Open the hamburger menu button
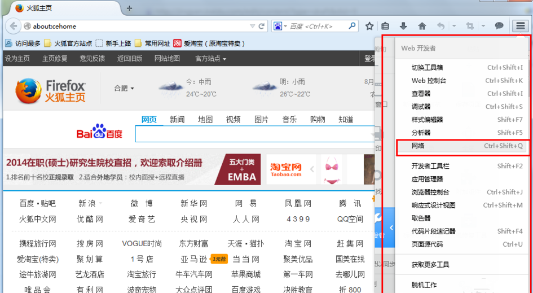 point(521,26)
